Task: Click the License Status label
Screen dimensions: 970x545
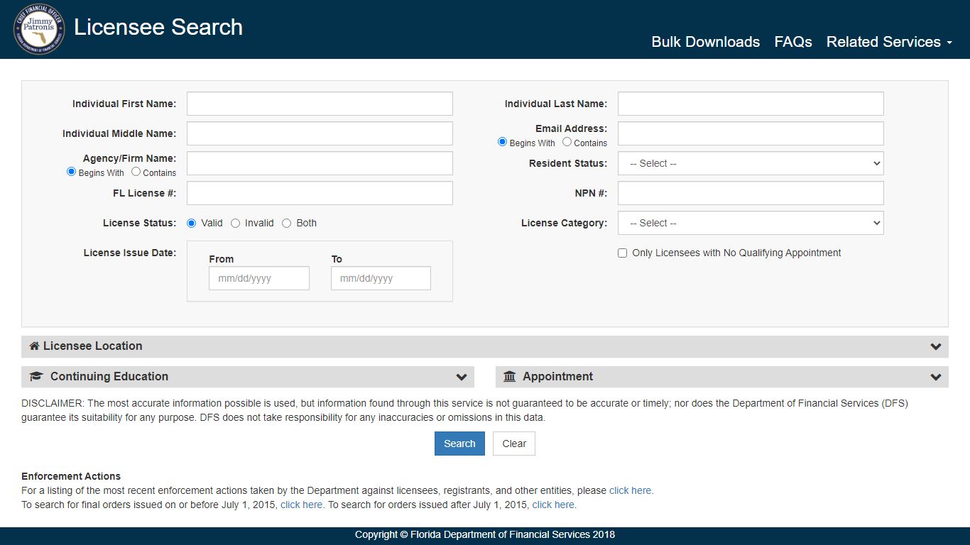Action: point(140,223)
